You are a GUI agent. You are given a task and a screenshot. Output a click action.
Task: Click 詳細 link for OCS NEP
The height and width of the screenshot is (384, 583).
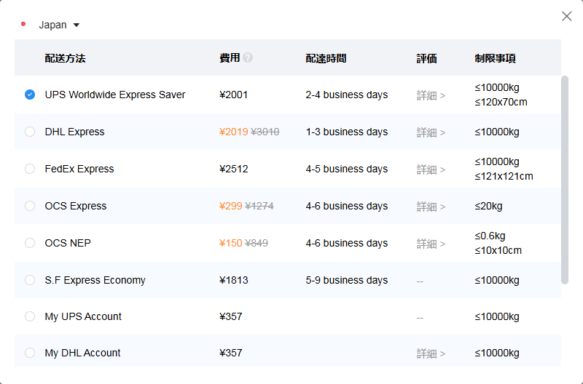coord(431,244)
